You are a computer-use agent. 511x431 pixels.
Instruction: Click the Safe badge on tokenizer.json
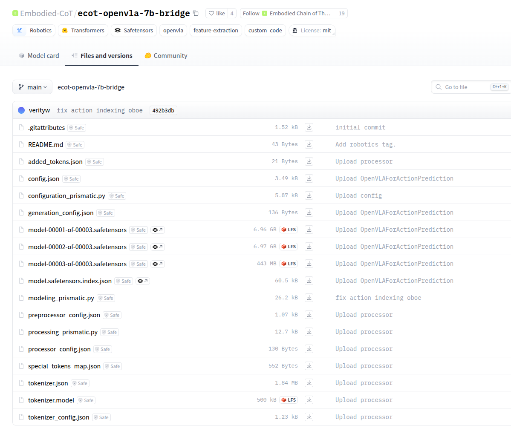(x=80, y=383)
